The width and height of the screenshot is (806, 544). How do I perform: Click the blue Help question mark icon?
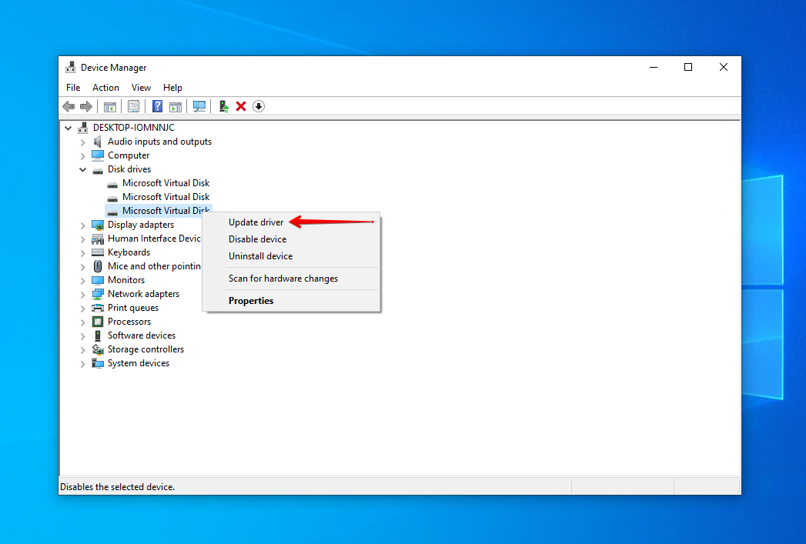tap(157, 106)
